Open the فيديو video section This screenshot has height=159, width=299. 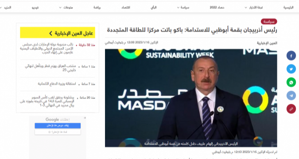tap(35, 8)
